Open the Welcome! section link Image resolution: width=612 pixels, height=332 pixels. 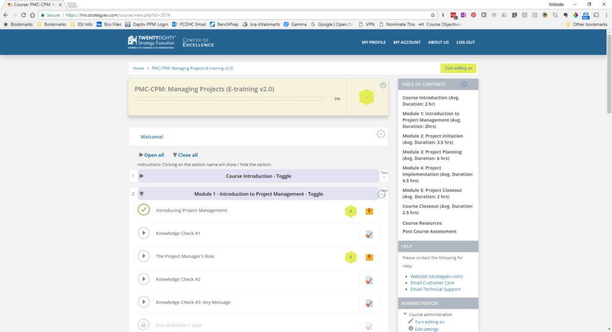[152, 137]
